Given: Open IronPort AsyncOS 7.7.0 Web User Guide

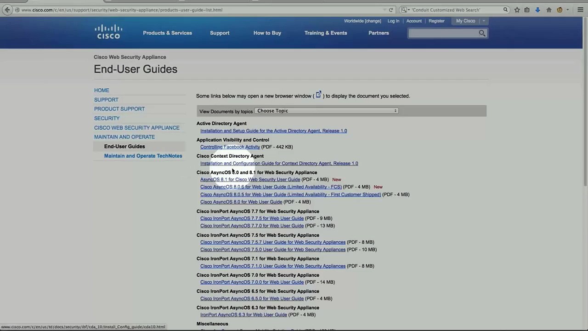Looking at the screenshot, I should [x=252, y=226].
